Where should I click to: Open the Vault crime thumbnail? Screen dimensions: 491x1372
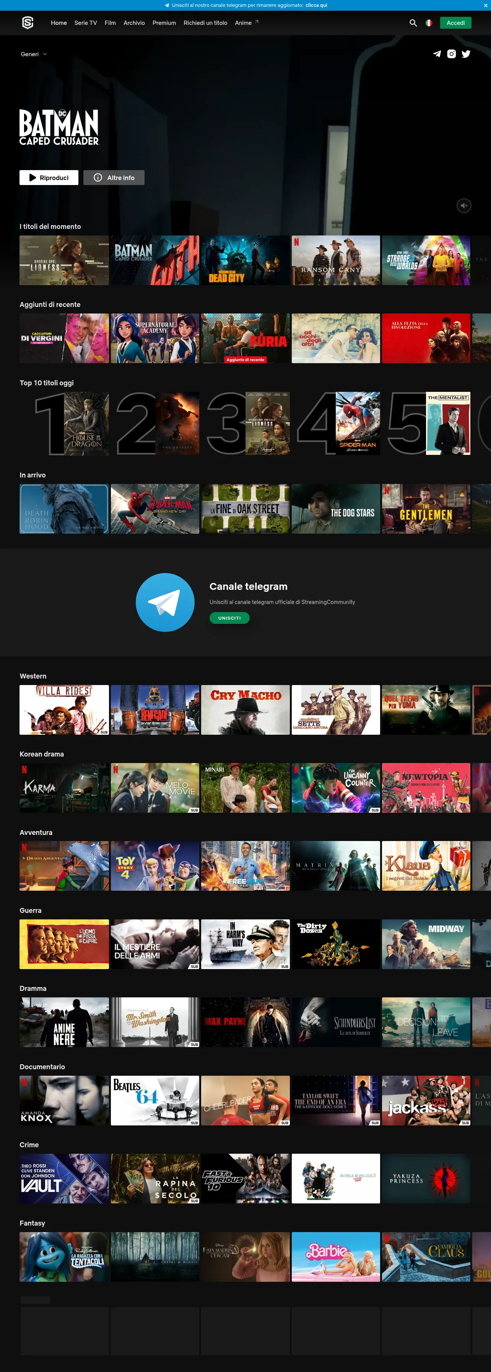pos(65,1179)
